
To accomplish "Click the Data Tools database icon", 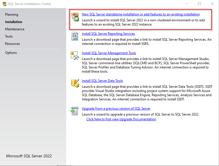I will click(75, 83).
